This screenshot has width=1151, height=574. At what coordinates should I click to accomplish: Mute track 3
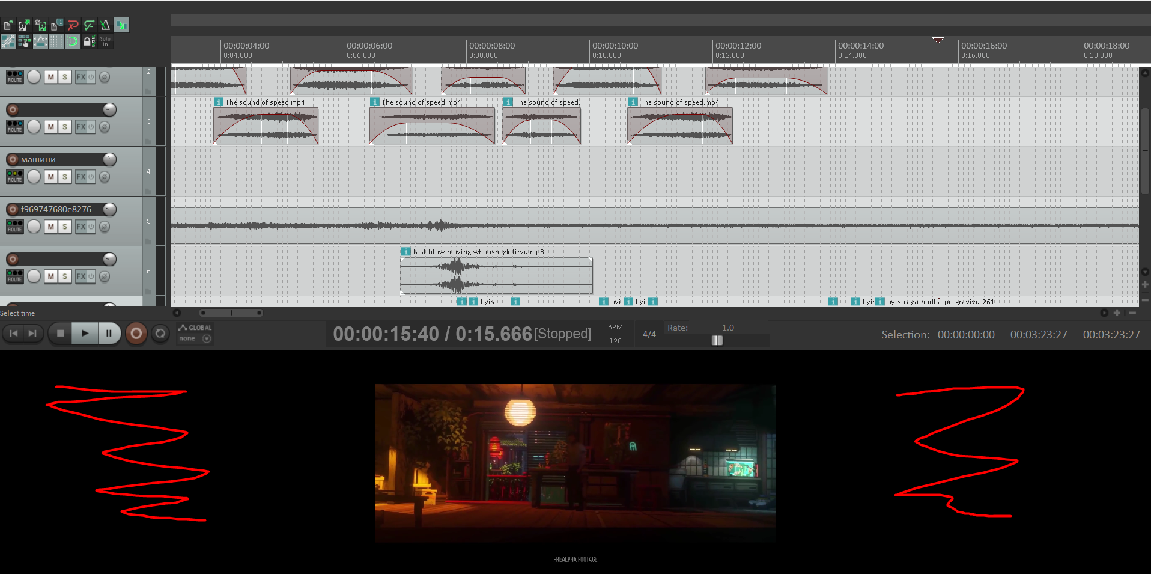51,127
